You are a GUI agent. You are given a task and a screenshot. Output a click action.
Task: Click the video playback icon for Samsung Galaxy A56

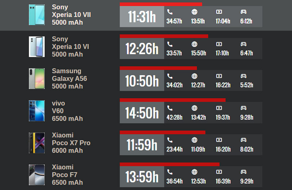point(219,76)
